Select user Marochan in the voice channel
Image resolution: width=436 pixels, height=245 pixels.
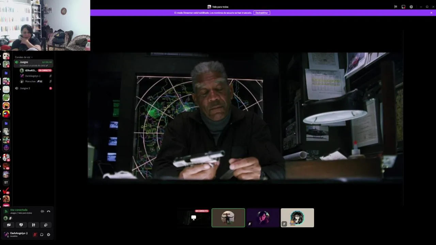pyautogui.click(x=36, y=81)
